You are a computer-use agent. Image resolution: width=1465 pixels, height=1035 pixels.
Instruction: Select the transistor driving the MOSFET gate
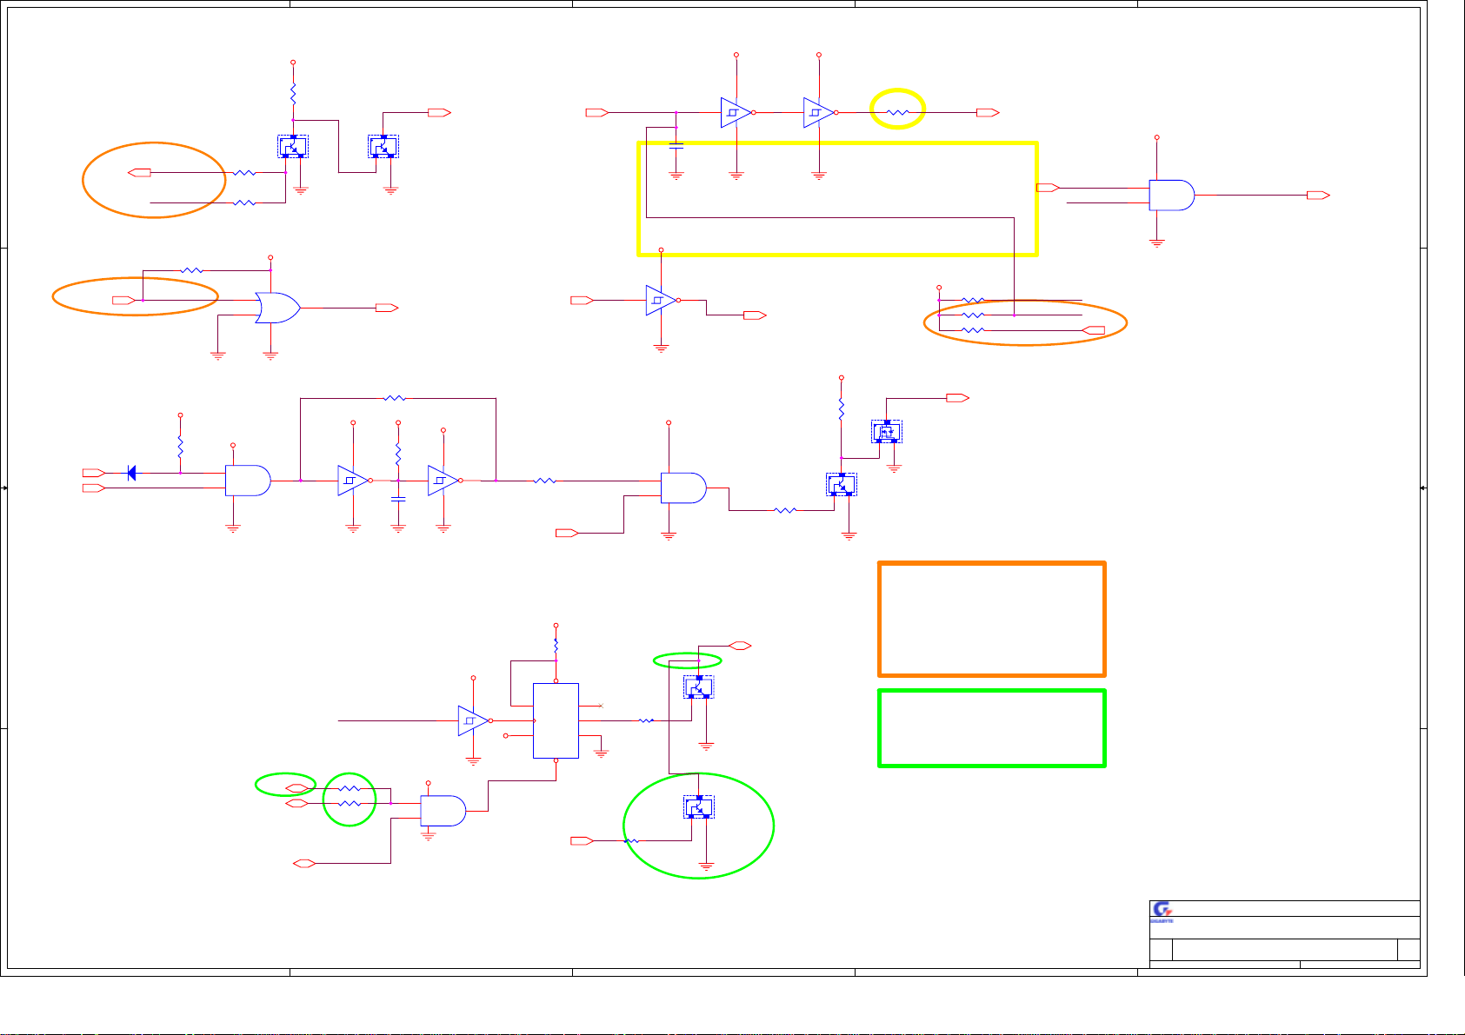coord(842,484)
